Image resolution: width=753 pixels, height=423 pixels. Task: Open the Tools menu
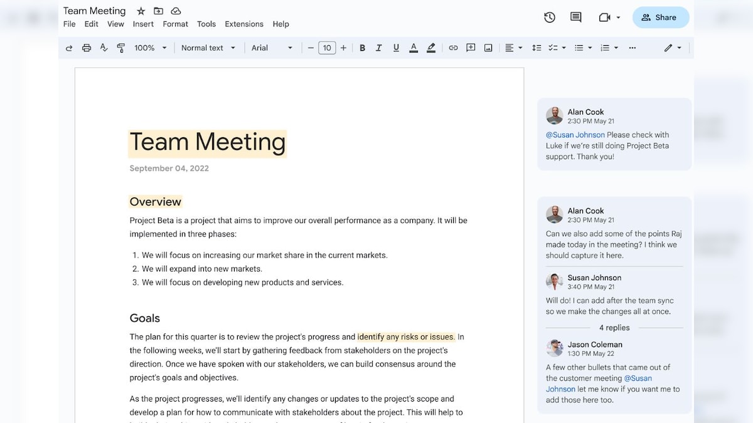[x=206, y=24]
